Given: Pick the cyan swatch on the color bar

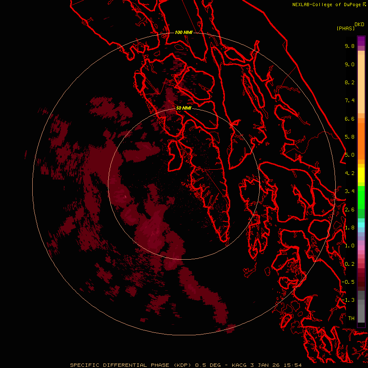Looking at the screenshot, I should coord(361,225).
